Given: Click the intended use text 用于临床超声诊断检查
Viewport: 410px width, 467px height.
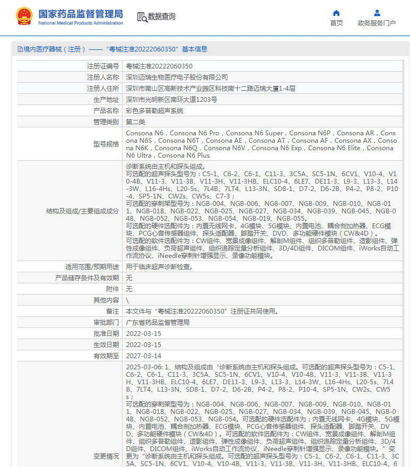Looking at the screenshot, I should [x=159, y=267].
